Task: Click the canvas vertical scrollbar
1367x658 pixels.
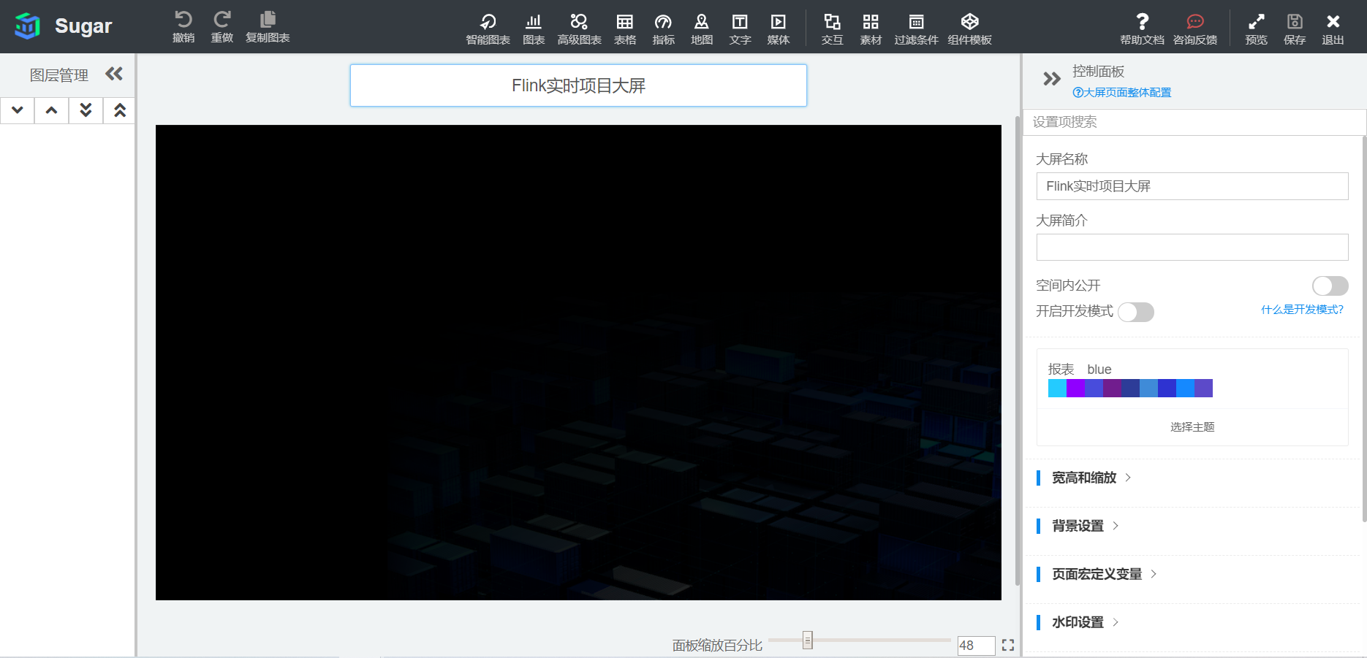Action: tap(1017, 351)
